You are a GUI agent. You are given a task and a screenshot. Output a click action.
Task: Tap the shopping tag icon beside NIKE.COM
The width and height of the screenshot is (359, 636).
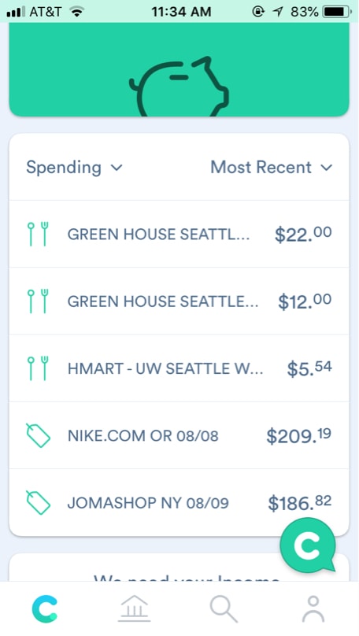[38, 435]
